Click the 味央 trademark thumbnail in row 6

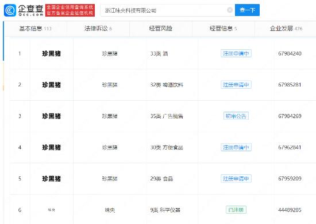tap(52, 210)
